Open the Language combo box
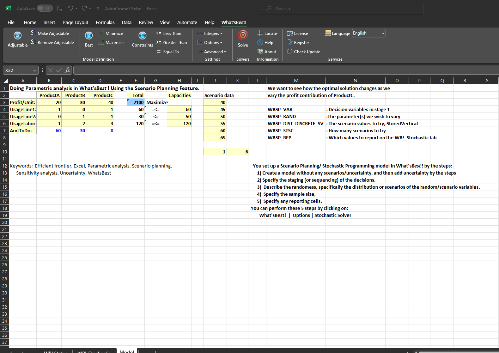 pyautogui.click(x=369, y=33)
